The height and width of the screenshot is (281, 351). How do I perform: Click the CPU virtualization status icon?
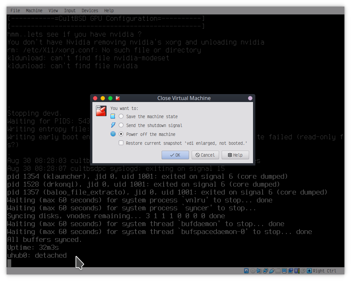pyautogui.click(x=296, y=271)
